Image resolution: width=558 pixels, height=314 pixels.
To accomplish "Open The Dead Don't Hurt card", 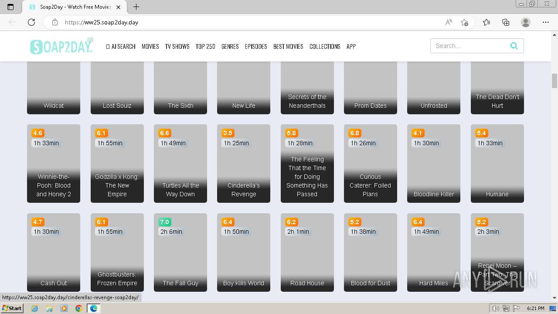I will [x=497, y=88].
